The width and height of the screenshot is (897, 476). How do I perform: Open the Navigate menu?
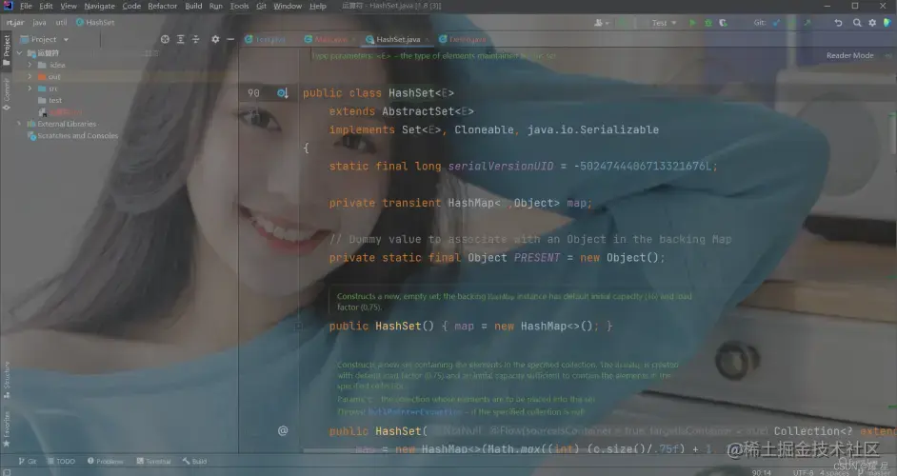coord(100,7)
